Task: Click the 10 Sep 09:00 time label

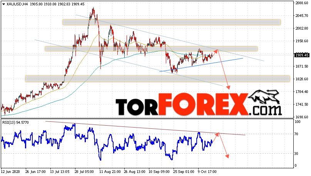Action: [x=159, y=171]
